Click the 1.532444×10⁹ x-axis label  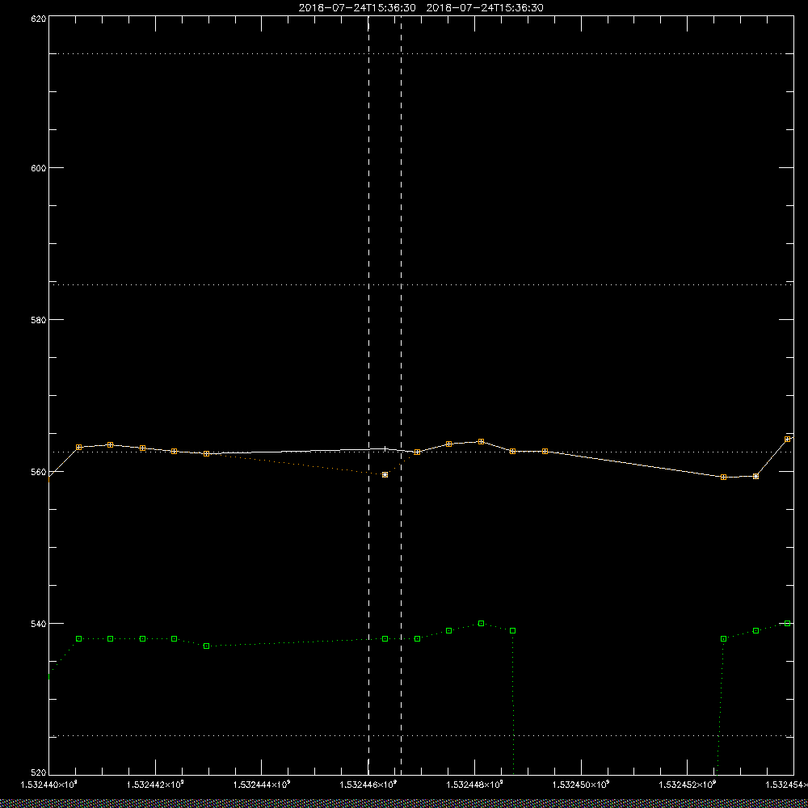coord(262,785)
